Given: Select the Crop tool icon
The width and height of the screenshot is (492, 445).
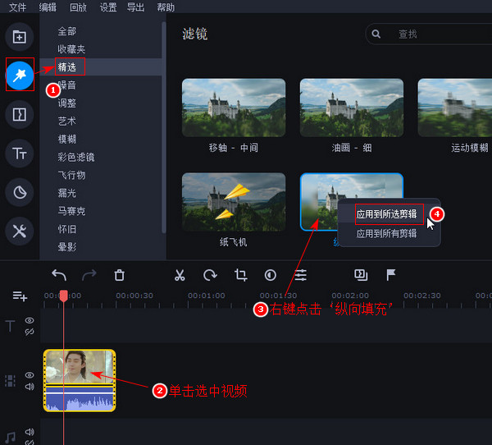Looking at the screenshot, I should tap(240, 275).
